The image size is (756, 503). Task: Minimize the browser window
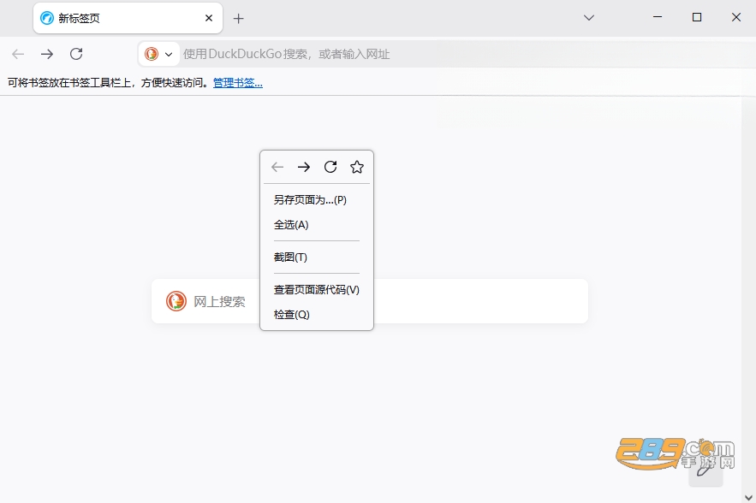click(x=658, y=17)
